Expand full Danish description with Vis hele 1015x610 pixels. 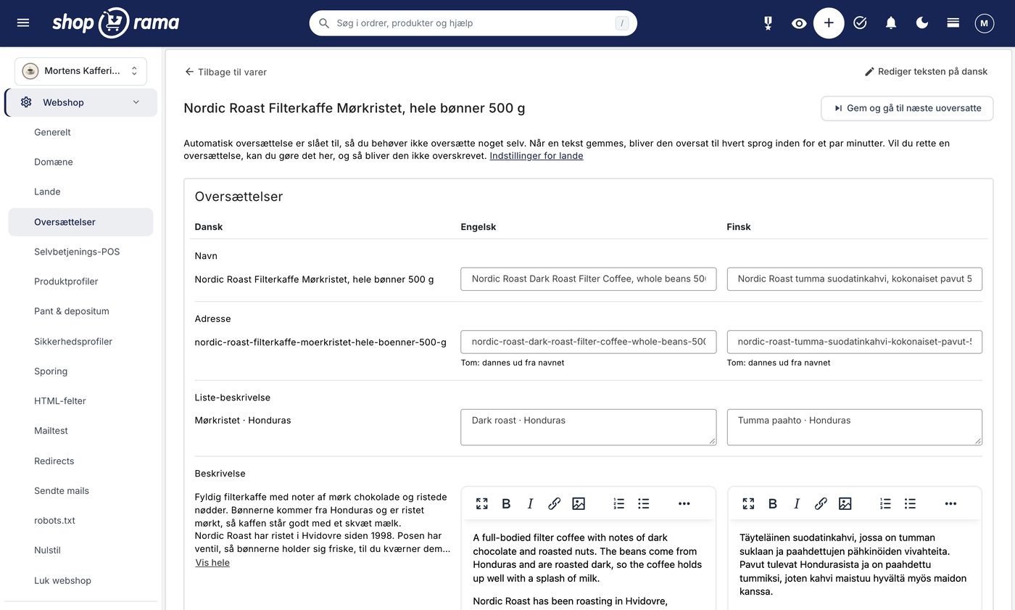[212, 563]
